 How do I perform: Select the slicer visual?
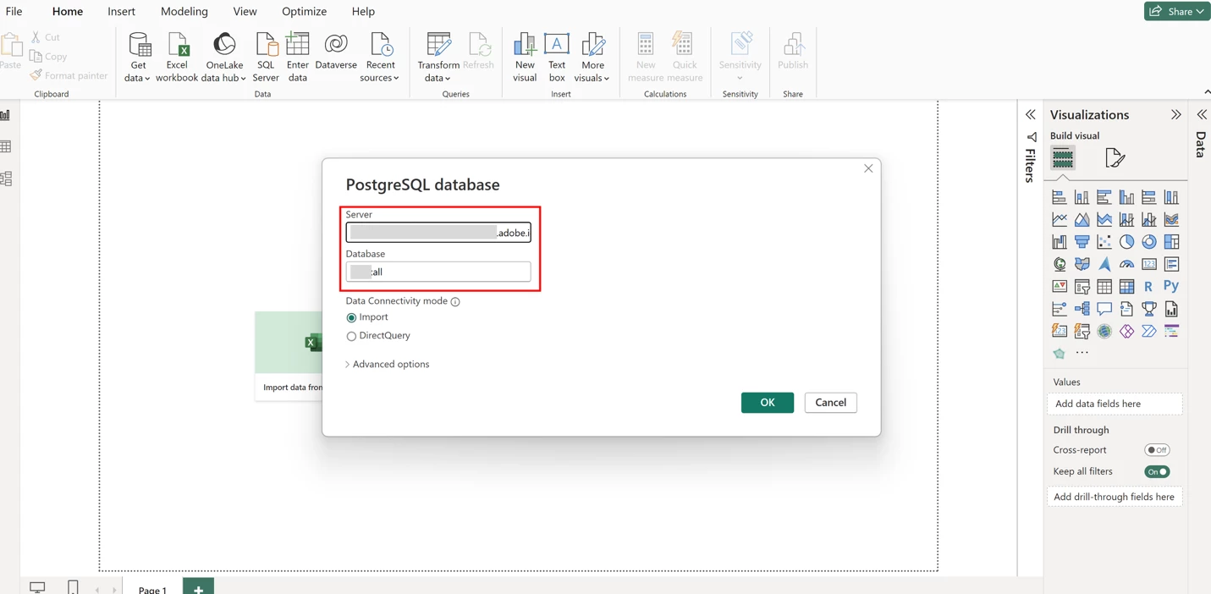point(1082,287)
